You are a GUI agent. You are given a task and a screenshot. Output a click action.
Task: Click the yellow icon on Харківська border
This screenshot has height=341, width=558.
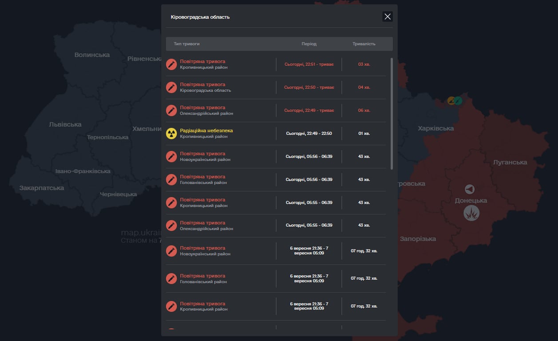pos(451,101)
